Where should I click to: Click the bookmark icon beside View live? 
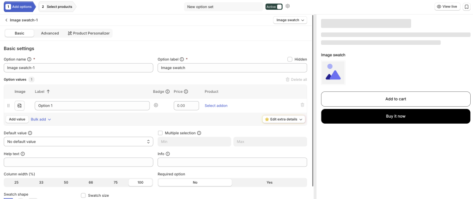tap(466, 6)
